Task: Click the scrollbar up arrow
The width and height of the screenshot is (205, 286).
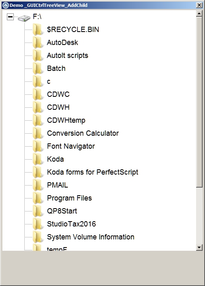Action: pyautogui.click(x=199, y=13)
